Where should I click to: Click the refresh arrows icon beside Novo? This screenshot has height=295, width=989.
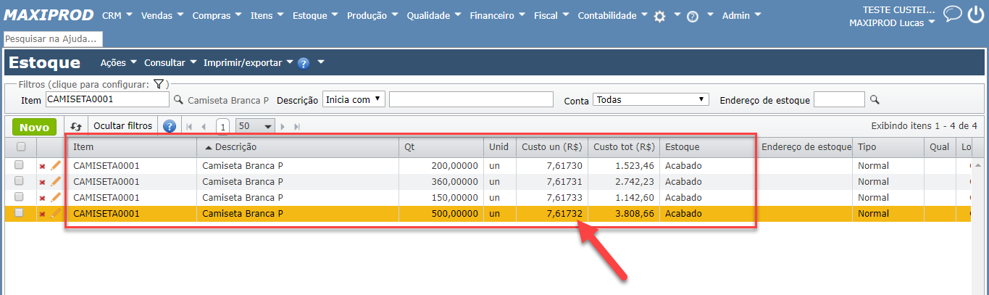(x=75, y=126)
